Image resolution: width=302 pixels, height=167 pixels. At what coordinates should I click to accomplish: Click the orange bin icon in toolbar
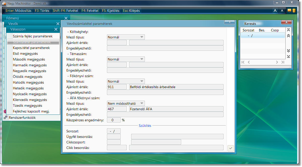(294, 11)
